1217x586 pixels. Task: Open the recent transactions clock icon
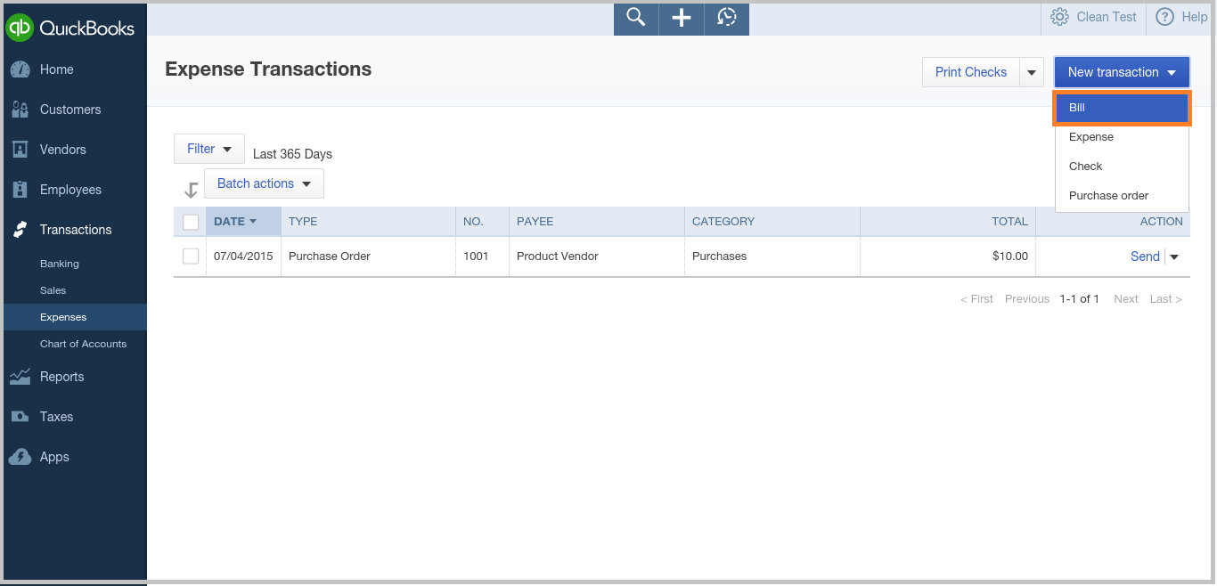tap(727, 18)
